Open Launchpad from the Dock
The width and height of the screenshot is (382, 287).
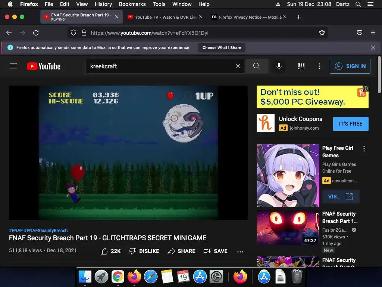click(101, 277)
